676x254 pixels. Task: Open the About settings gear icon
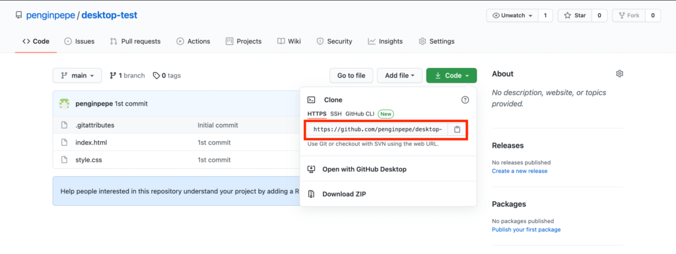619,74
